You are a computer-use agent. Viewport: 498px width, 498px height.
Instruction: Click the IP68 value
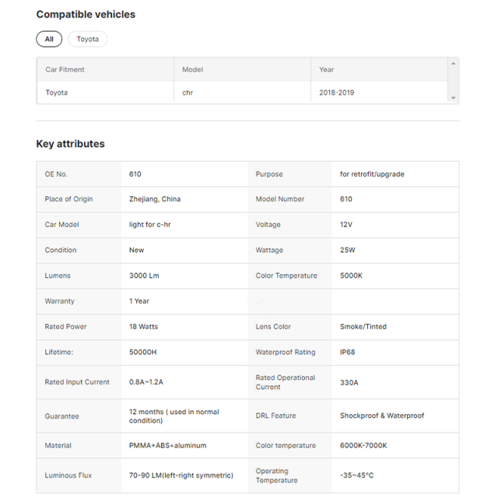347,352
